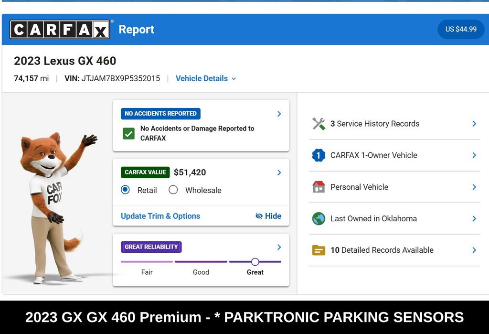The width and height of the screenshot is (489, 334).
Task: Click Update Trim & Options link
Action: 160,216
